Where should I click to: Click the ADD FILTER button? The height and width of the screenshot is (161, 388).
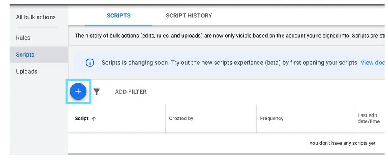(131, 92)
